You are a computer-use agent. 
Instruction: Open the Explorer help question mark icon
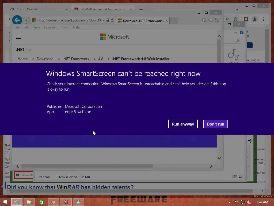(x=242, y=32)
